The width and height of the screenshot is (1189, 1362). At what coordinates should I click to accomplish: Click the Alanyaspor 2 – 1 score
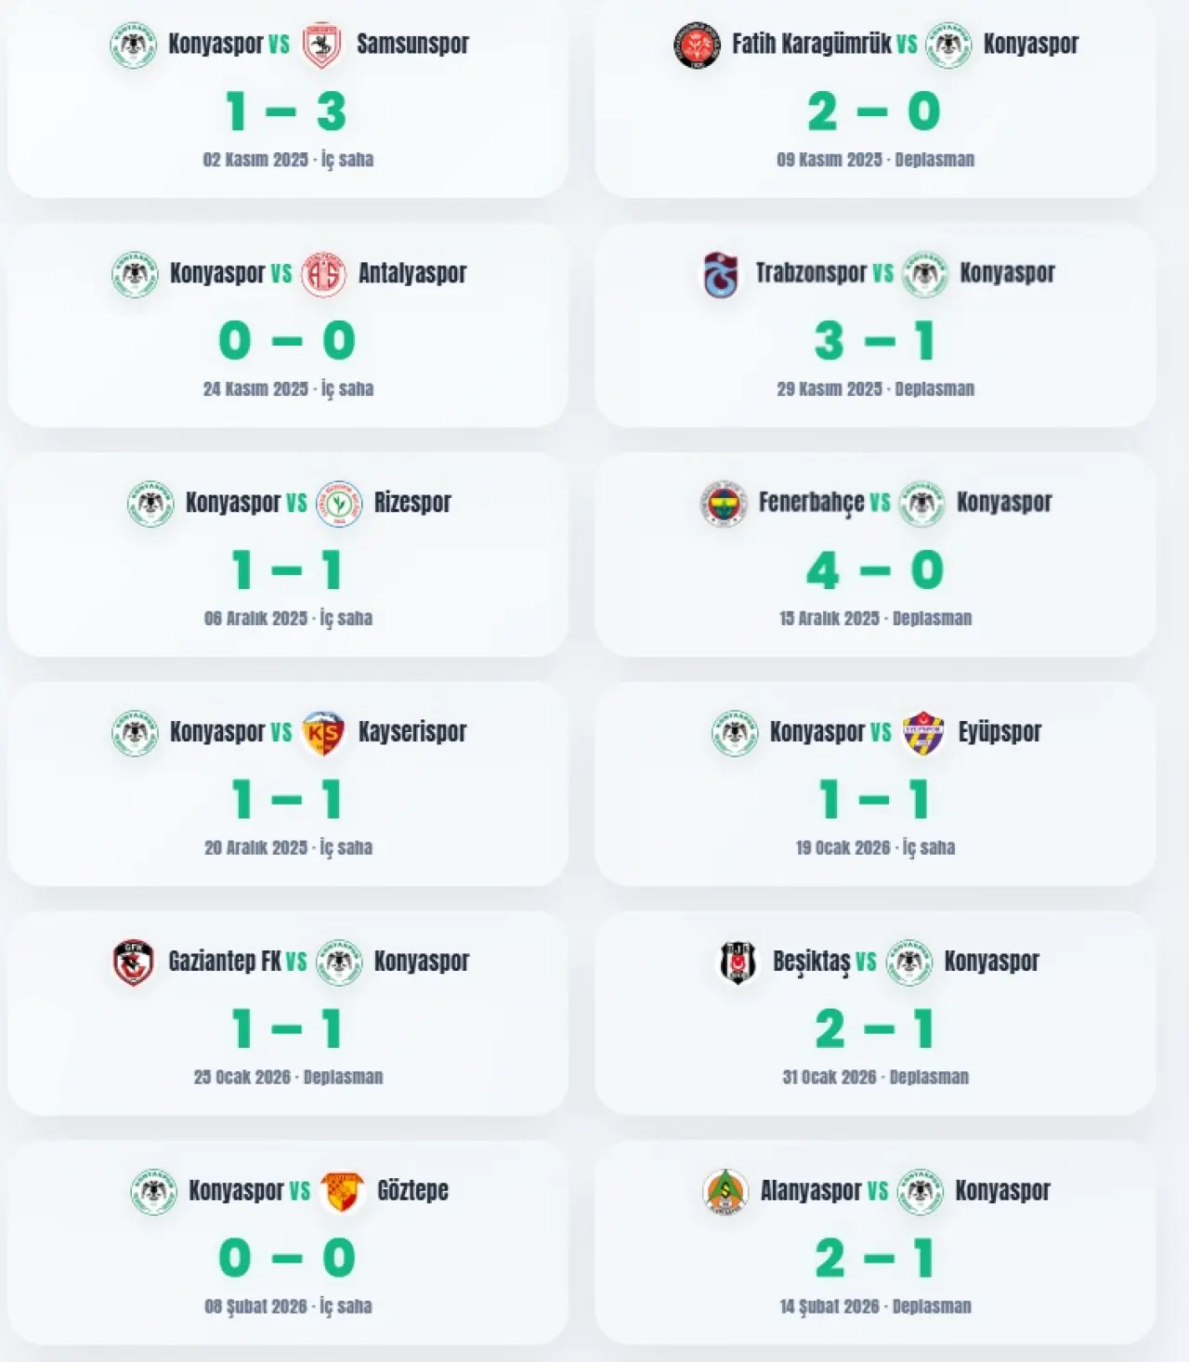pos(875,1259)
